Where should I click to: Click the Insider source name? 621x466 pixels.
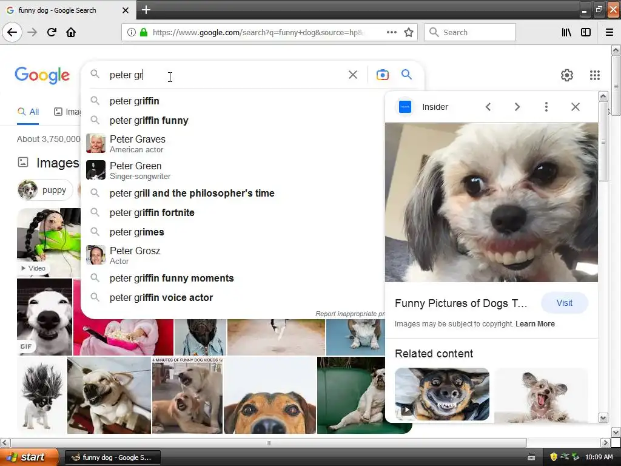(x=435, y=107)
